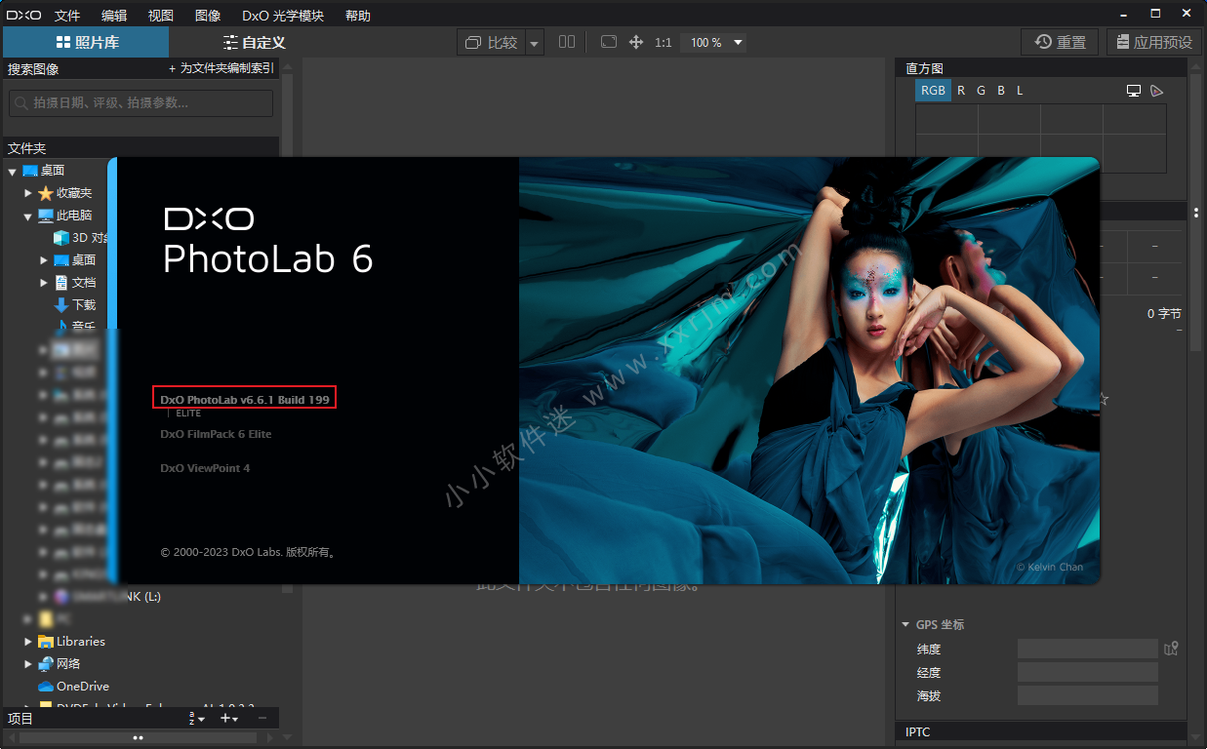1207x749 pixels.
Task: Open the 帮助 menu
Action: (358, 16)
